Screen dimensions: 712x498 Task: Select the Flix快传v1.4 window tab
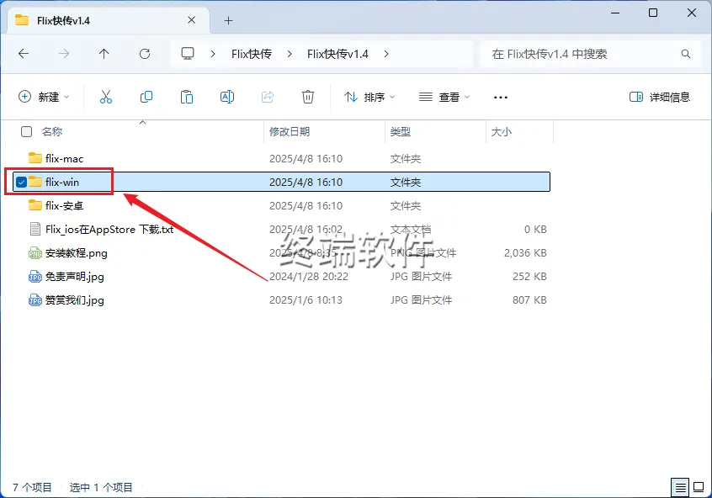[109, 20]
